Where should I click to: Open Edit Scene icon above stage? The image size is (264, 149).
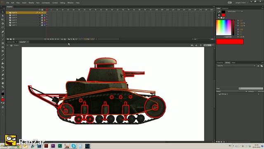point(192,45)
